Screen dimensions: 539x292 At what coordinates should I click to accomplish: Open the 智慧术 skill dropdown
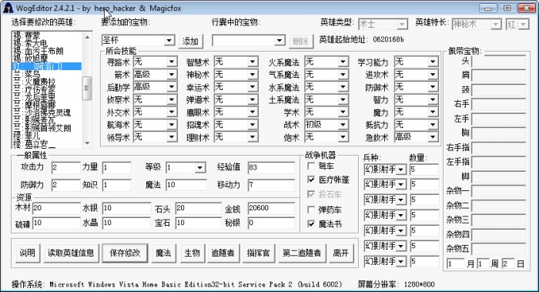(x=253, y=62)
